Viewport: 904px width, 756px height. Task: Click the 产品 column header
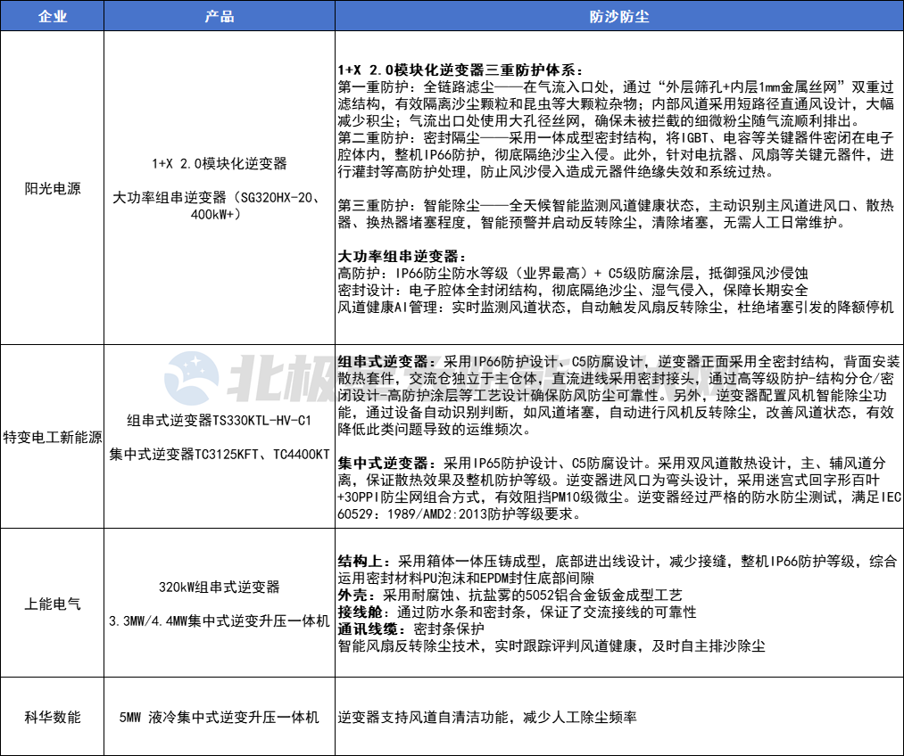tap(219, 15)
